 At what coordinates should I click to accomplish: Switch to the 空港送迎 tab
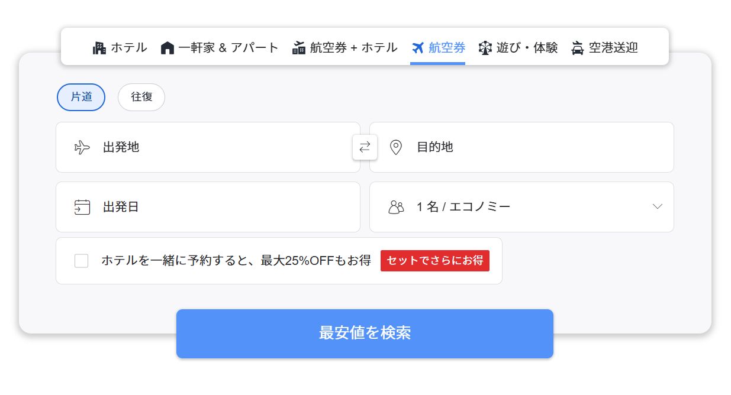pyautogui.click(x=605, y=48)
